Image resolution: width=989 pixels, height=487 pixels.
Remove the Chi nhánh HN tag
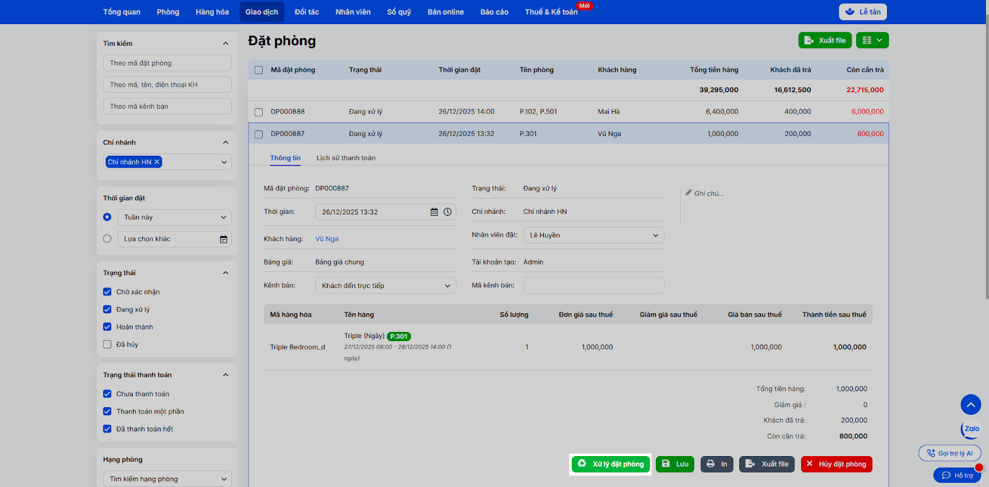[157, 162]
